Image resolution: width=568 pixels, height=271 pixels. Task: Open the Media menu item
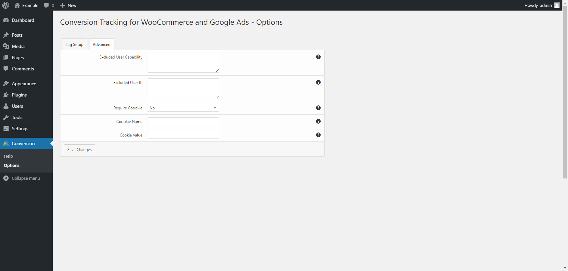pyautogui.click(x=26, y=46)
